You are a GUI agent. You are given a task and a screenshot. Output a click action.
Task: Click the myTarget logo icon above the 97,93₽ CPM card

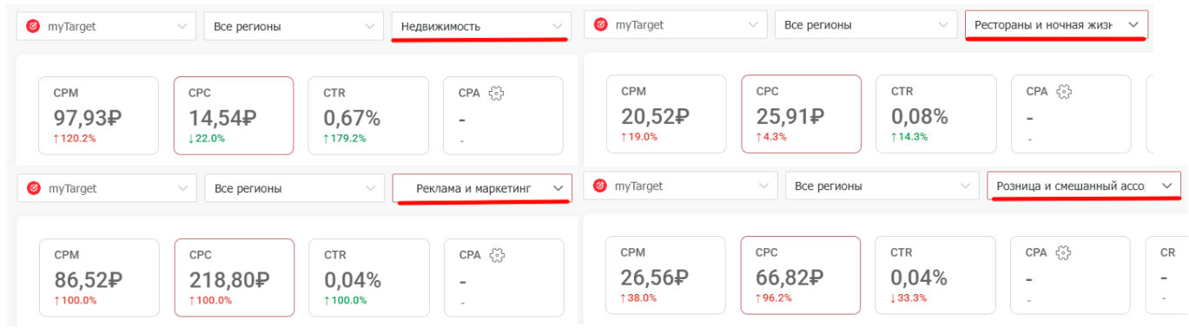33,26
